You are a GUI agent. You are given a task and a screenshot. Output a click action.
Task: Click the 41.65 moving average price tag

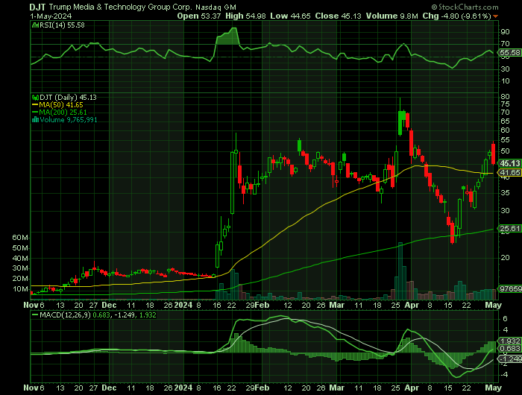[510, 172]
